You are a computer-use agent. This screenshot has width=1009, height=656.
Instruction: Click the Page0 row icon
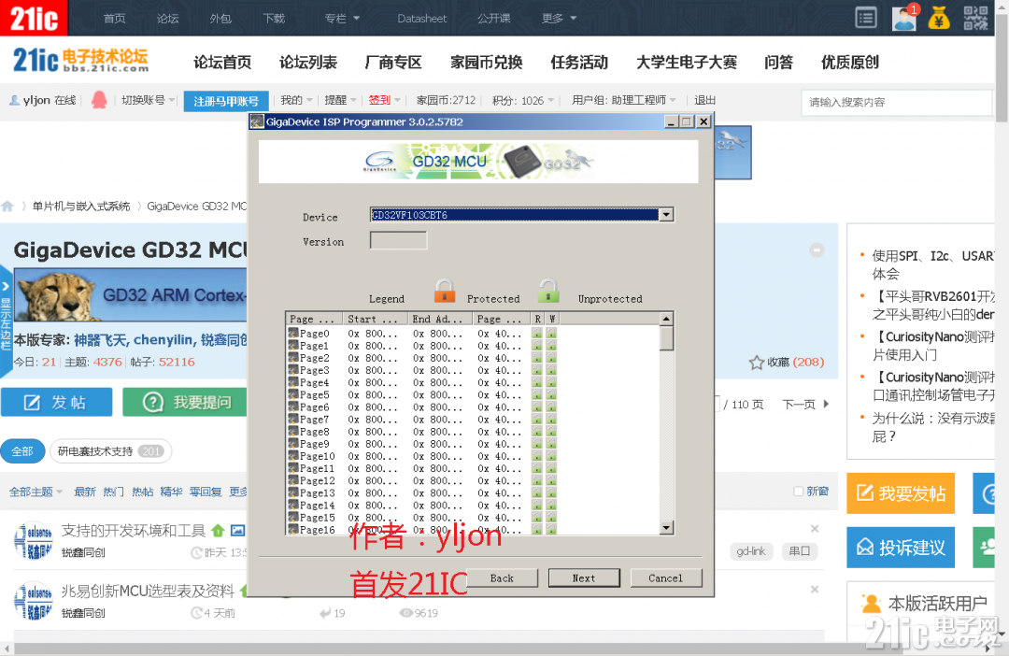pos(293,333)
